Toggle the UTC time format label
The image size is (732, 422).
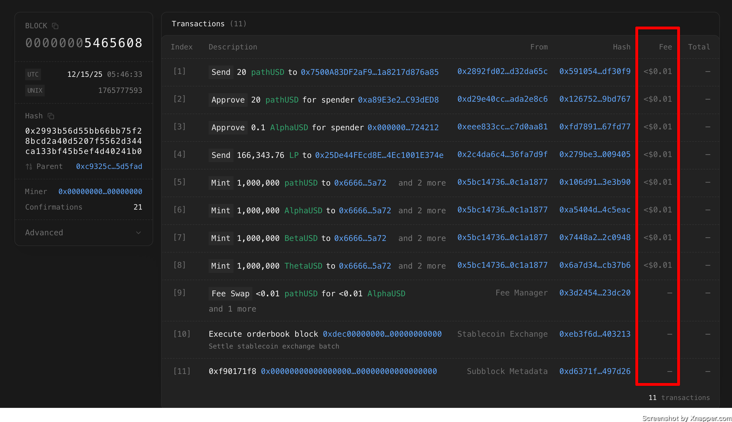(x=33, y=75)
